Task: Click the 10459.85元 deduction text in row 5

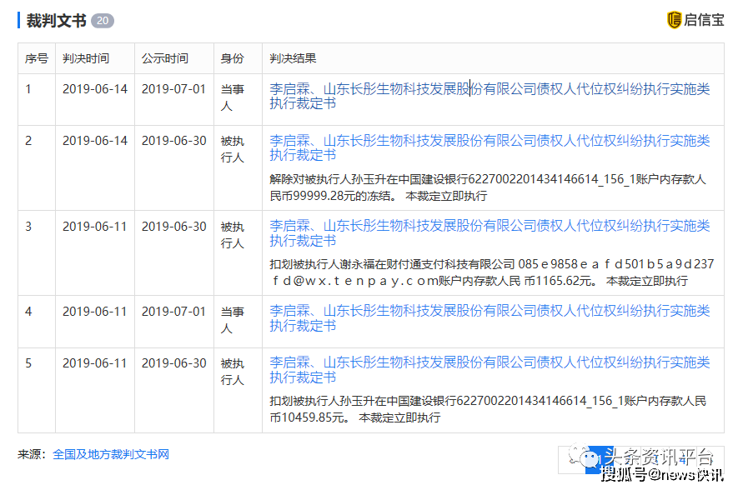Action: (x=487, y=408)
